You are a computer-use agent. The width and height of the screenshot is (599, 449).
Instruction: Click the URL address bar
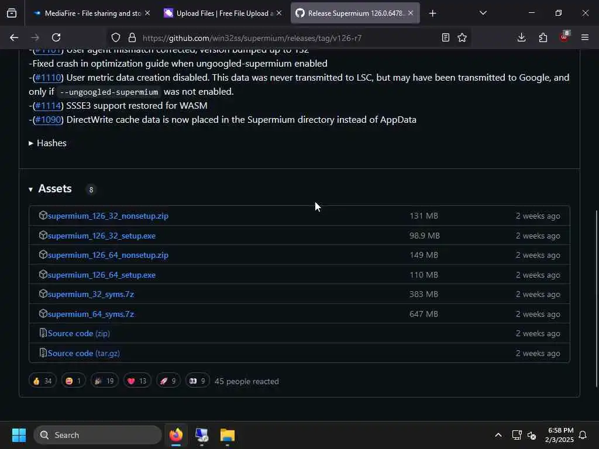pyautogui.click(x=289, y=38)
